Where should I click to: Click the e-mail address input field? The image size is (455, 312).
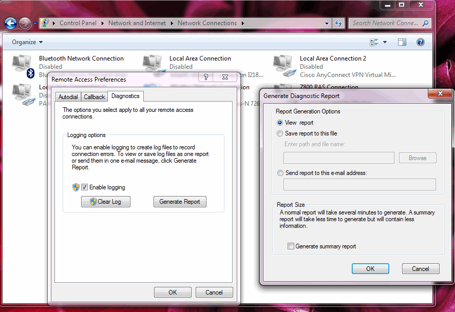(359, 184)
